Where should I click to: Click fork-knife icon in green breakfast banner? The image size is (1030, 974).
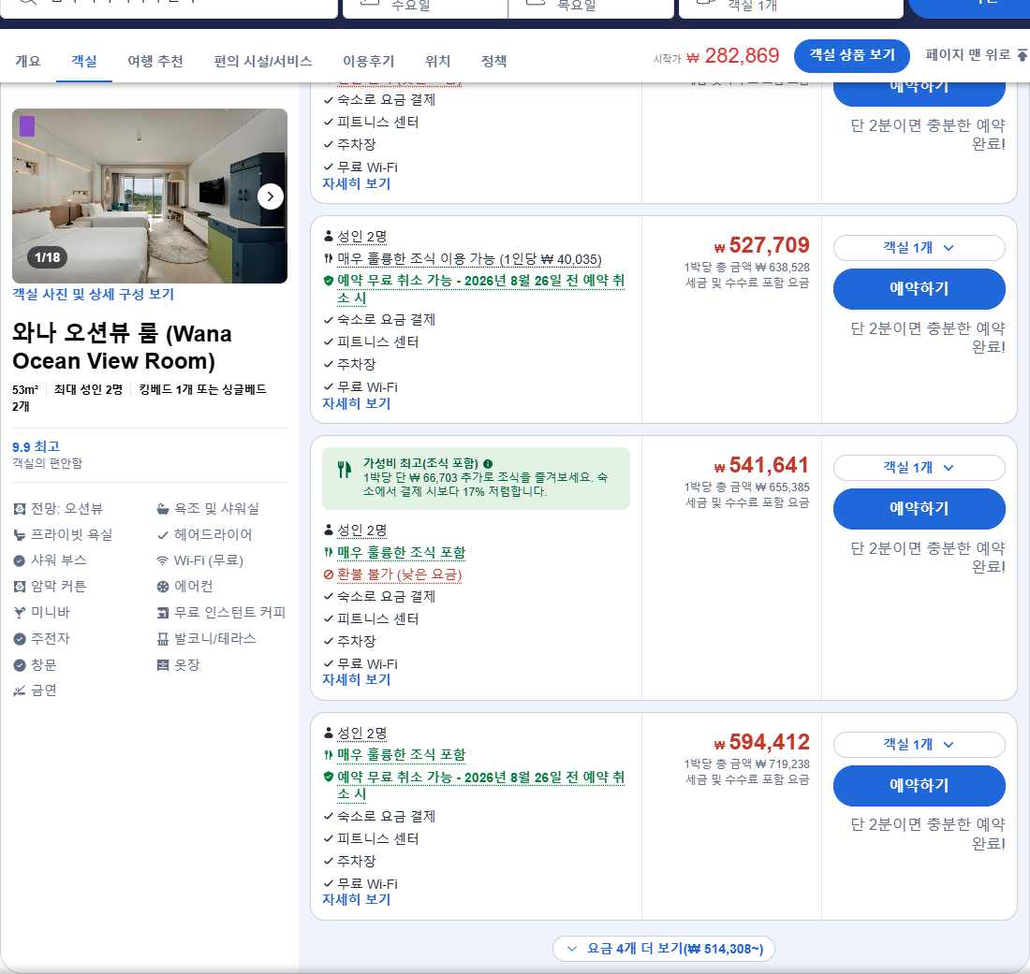(345, 470)
